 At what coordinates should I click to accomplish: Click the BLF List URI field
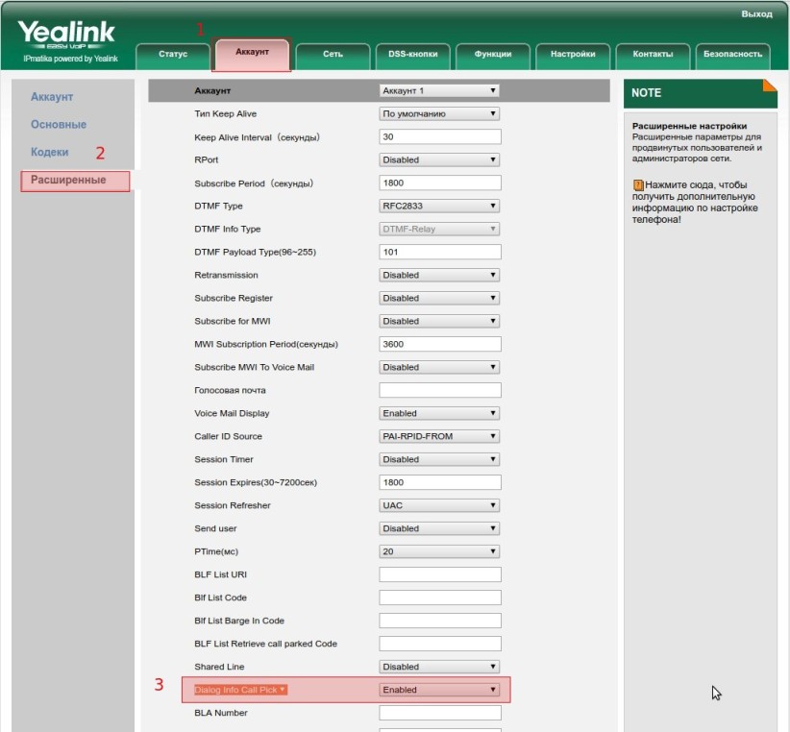click(x=440, y=574)
